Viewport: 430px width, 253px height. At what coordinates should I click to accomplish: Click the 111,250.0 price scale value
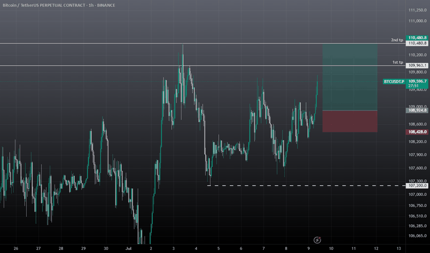[418, 10]
